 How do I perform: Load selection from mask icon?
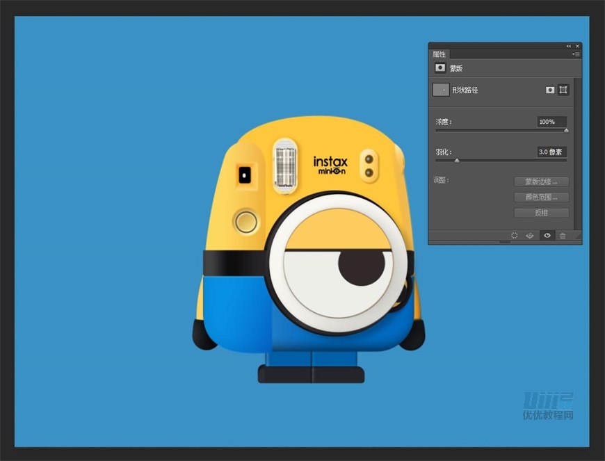(x=515, y=236)
